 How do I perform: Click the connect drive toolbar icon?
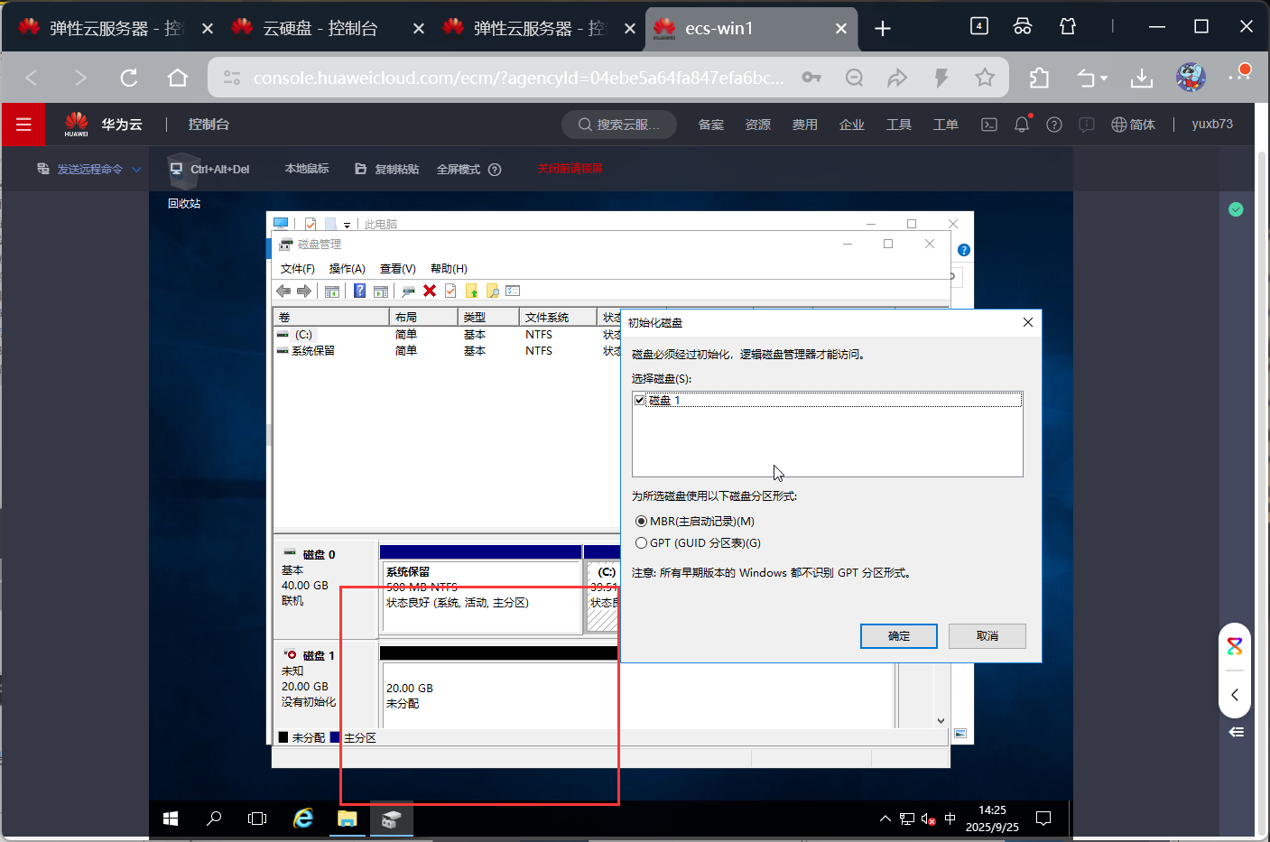click(x=408, y=291)
